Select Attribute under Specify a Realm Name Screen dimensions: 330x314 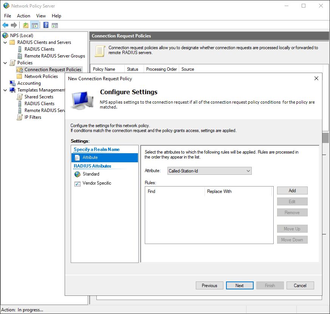(x=105, y=157)
